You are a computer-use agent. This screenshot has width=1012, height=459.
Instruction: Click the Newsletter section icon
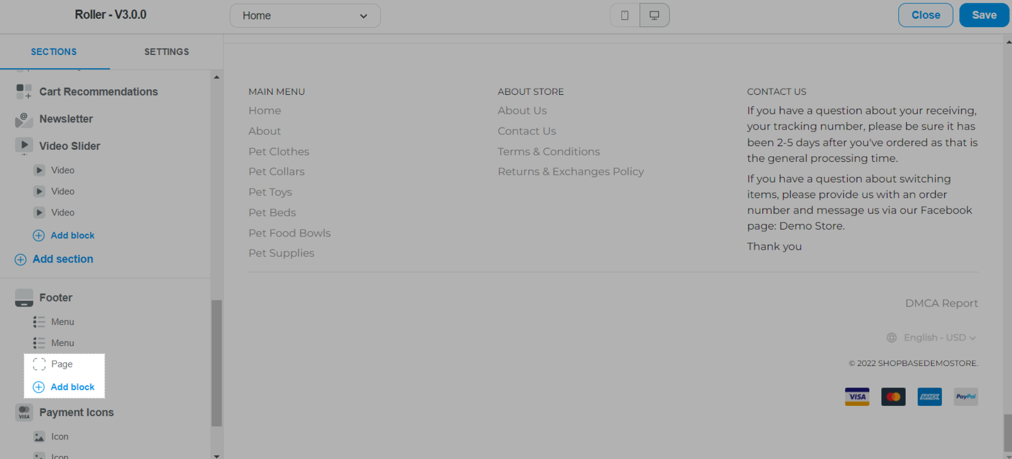coord(24,119)
